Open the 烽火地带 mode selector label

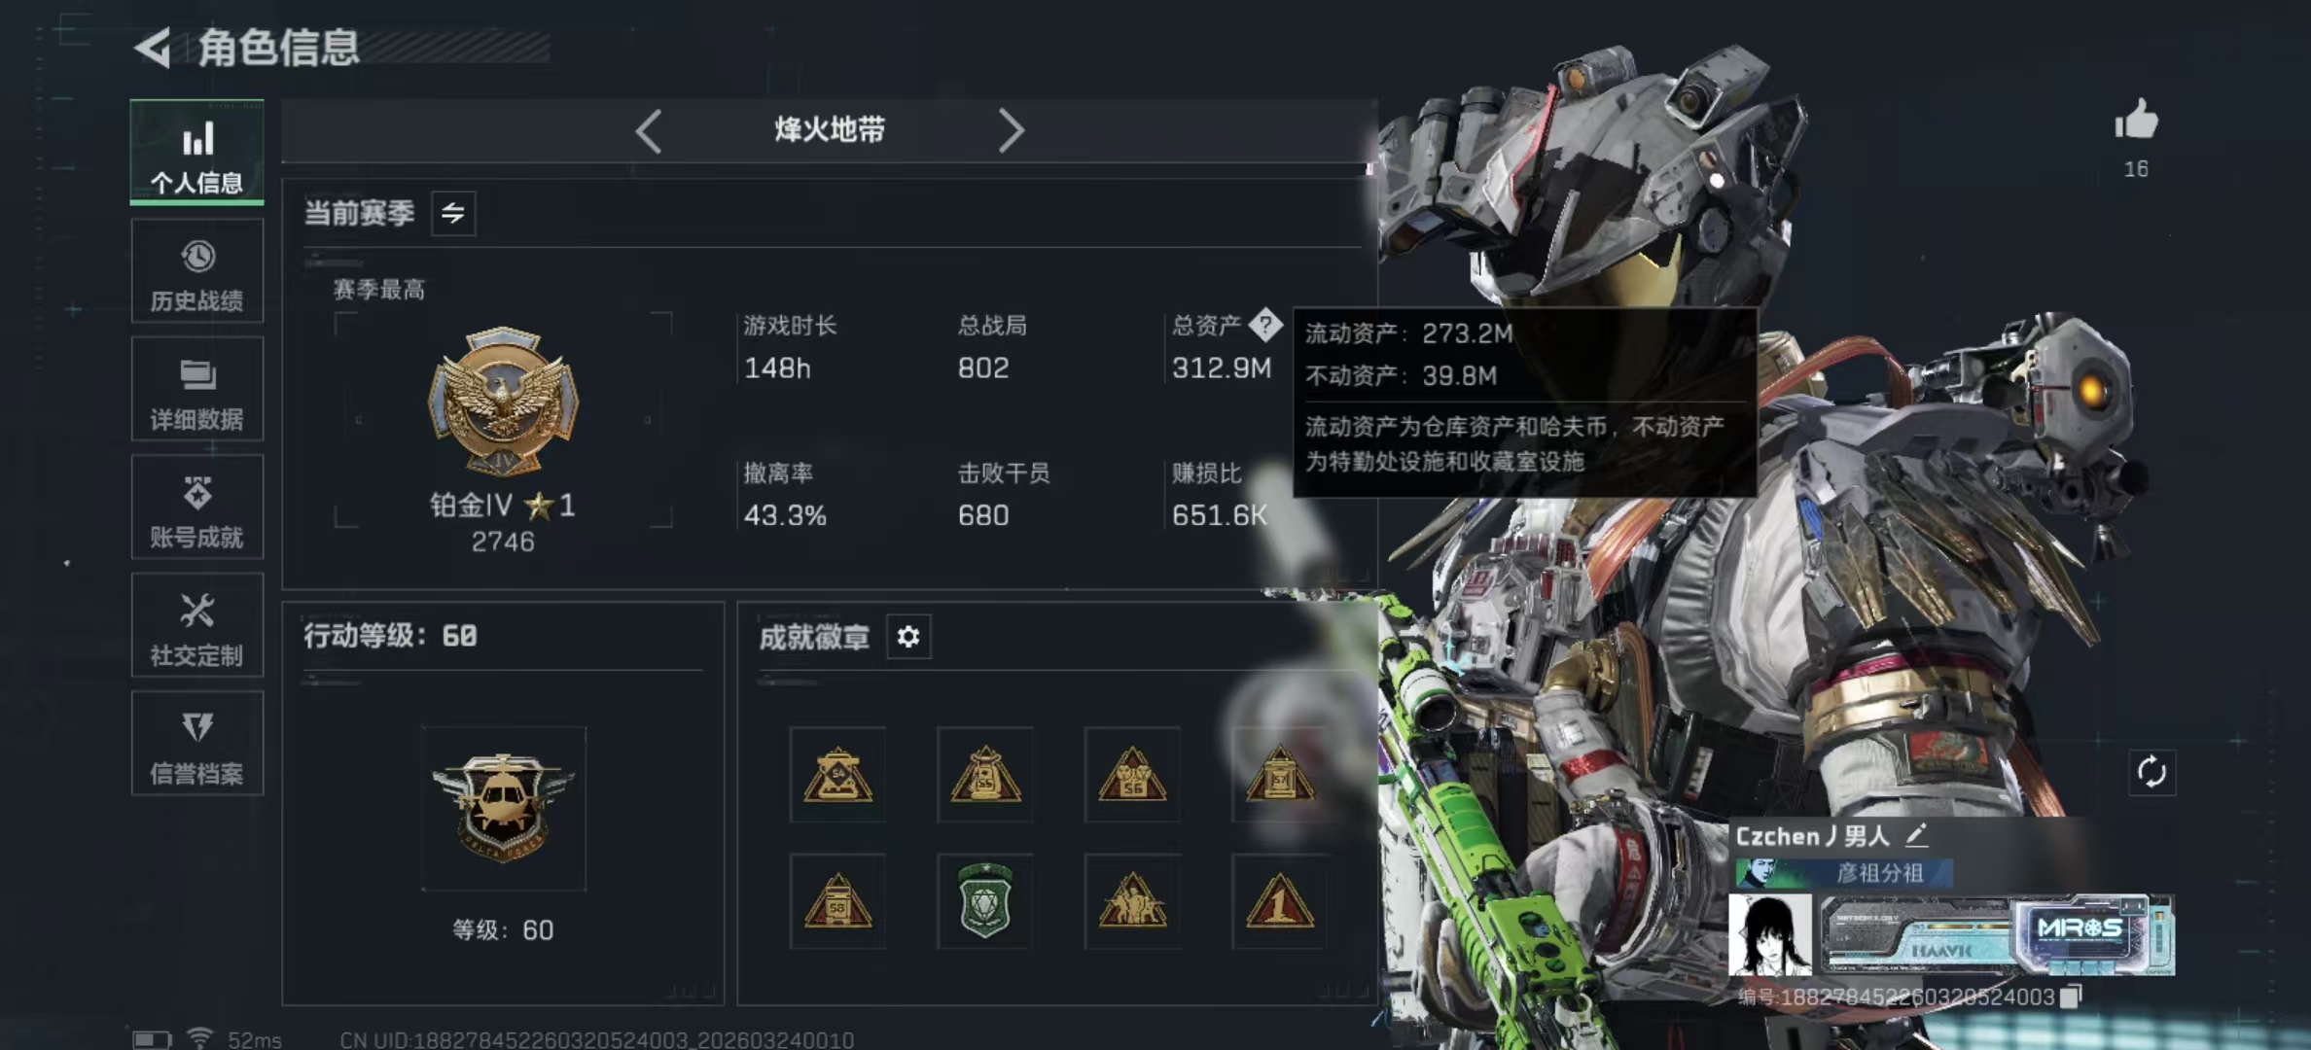[830, 129]
